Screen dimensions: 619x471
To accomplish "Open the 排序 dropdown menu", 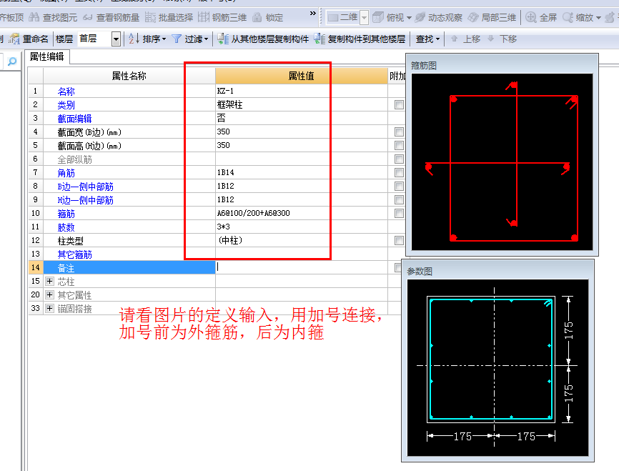I will [154, 39].
